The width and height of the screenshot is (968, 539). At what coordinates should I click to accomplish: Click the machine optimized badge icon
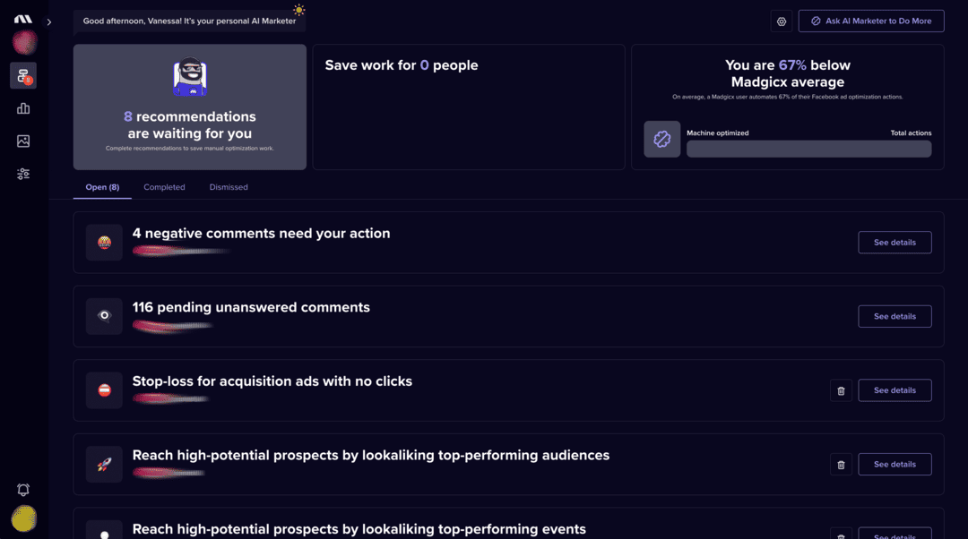tap(661, 140)
